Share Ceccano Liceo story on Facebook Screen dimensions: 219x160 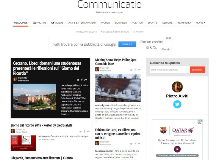click(x=82, y=80)
